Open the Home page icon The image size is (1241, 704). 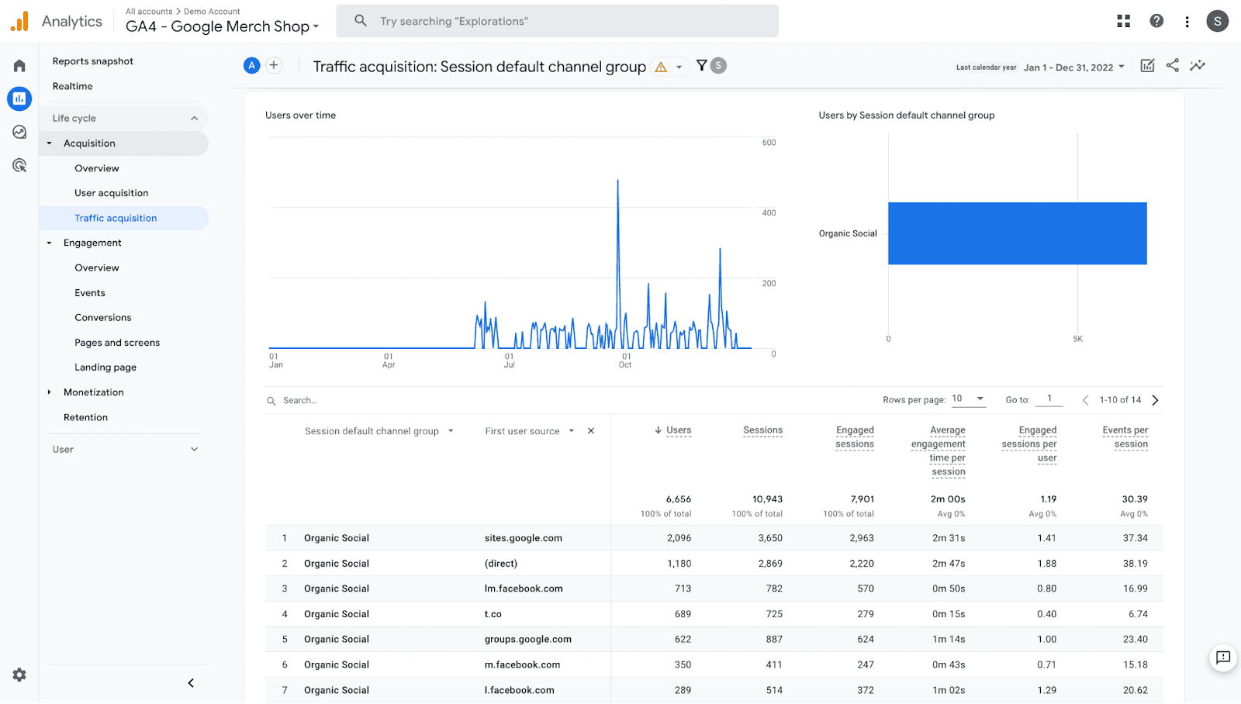[x=19, y=65]
